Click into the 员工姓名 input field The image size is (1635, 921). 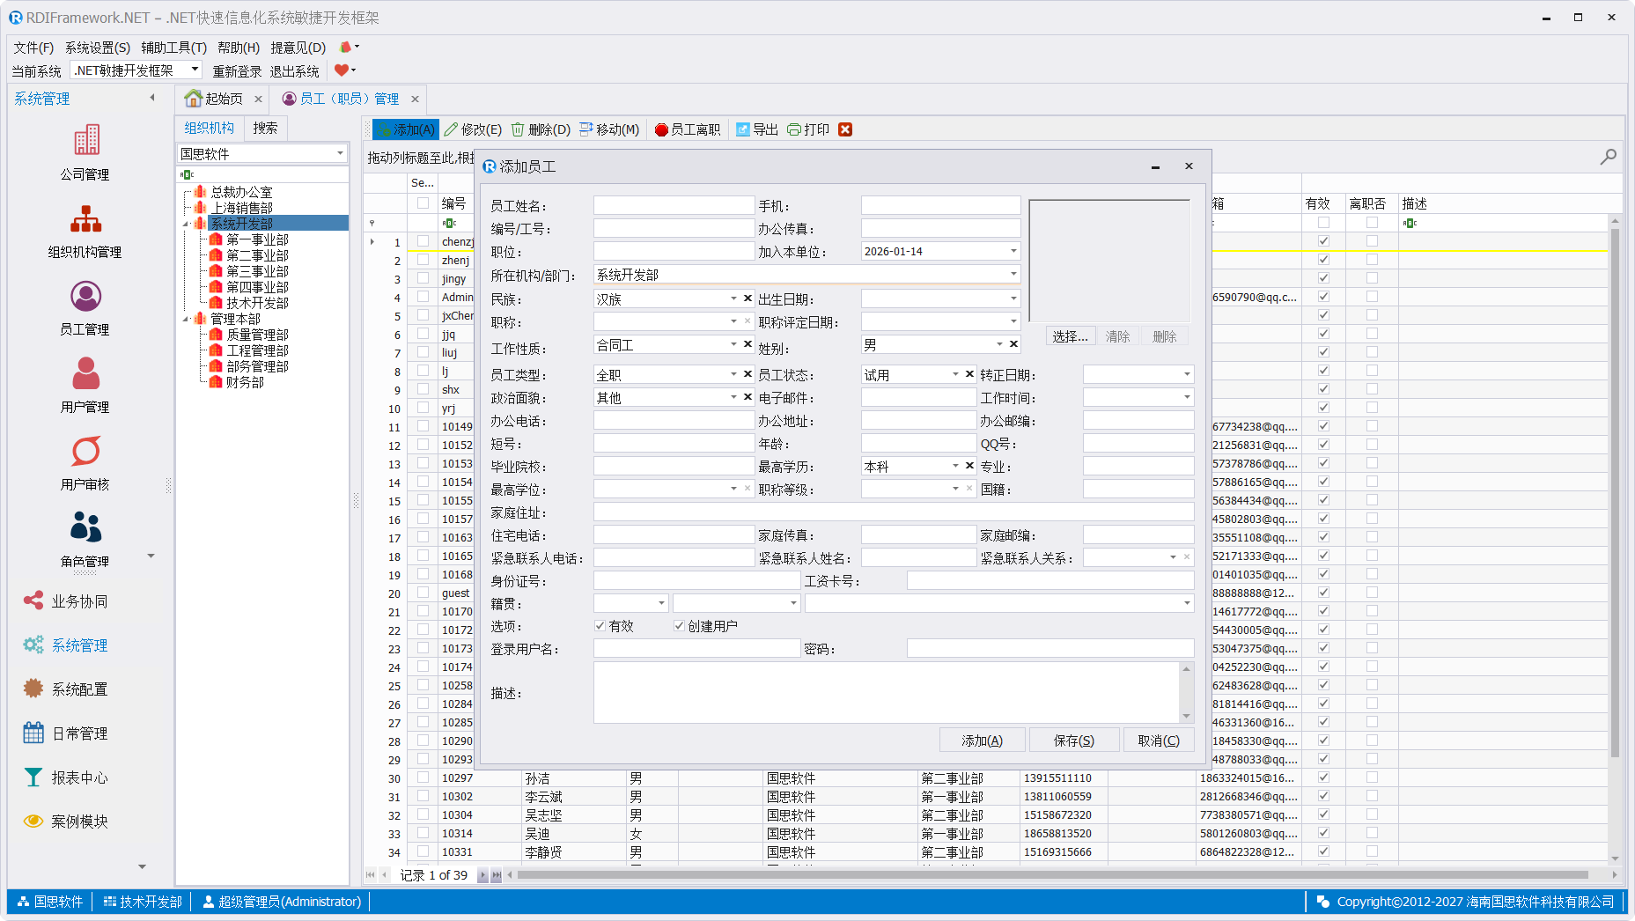[674, 206]
